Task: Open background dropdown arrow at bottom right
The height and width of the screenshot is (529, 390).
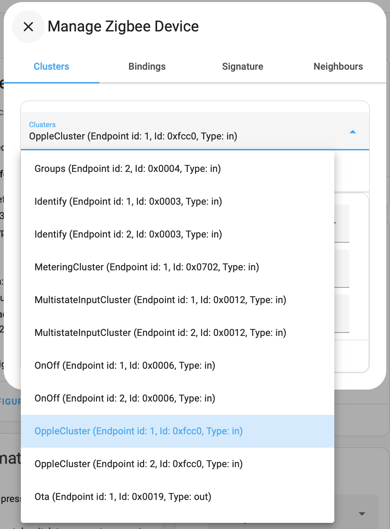Action: pyautogui.click(x=362, y=514)
